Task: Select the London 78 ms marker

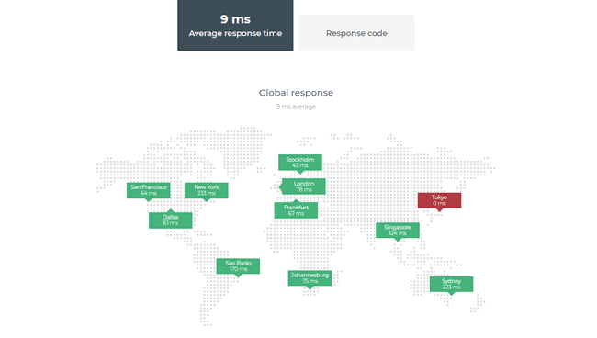Action: pyautogui.click(x=304, y=186)
